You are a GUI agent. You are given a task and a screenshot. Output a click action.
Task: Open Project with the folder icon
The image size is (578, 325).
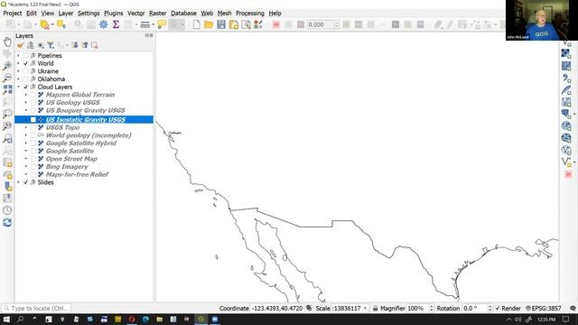[209, 24]
